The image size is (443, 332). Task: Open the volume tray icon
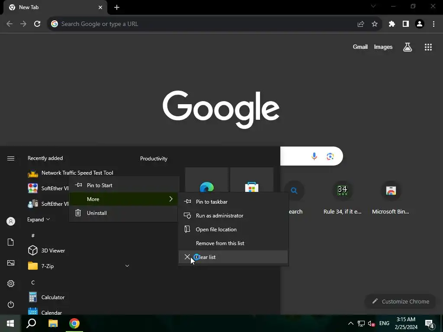372,323
